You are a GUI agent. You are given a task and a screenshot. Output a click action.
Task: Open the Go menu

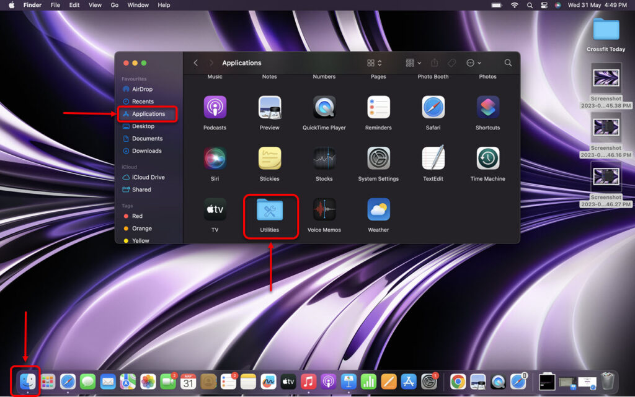115,5
